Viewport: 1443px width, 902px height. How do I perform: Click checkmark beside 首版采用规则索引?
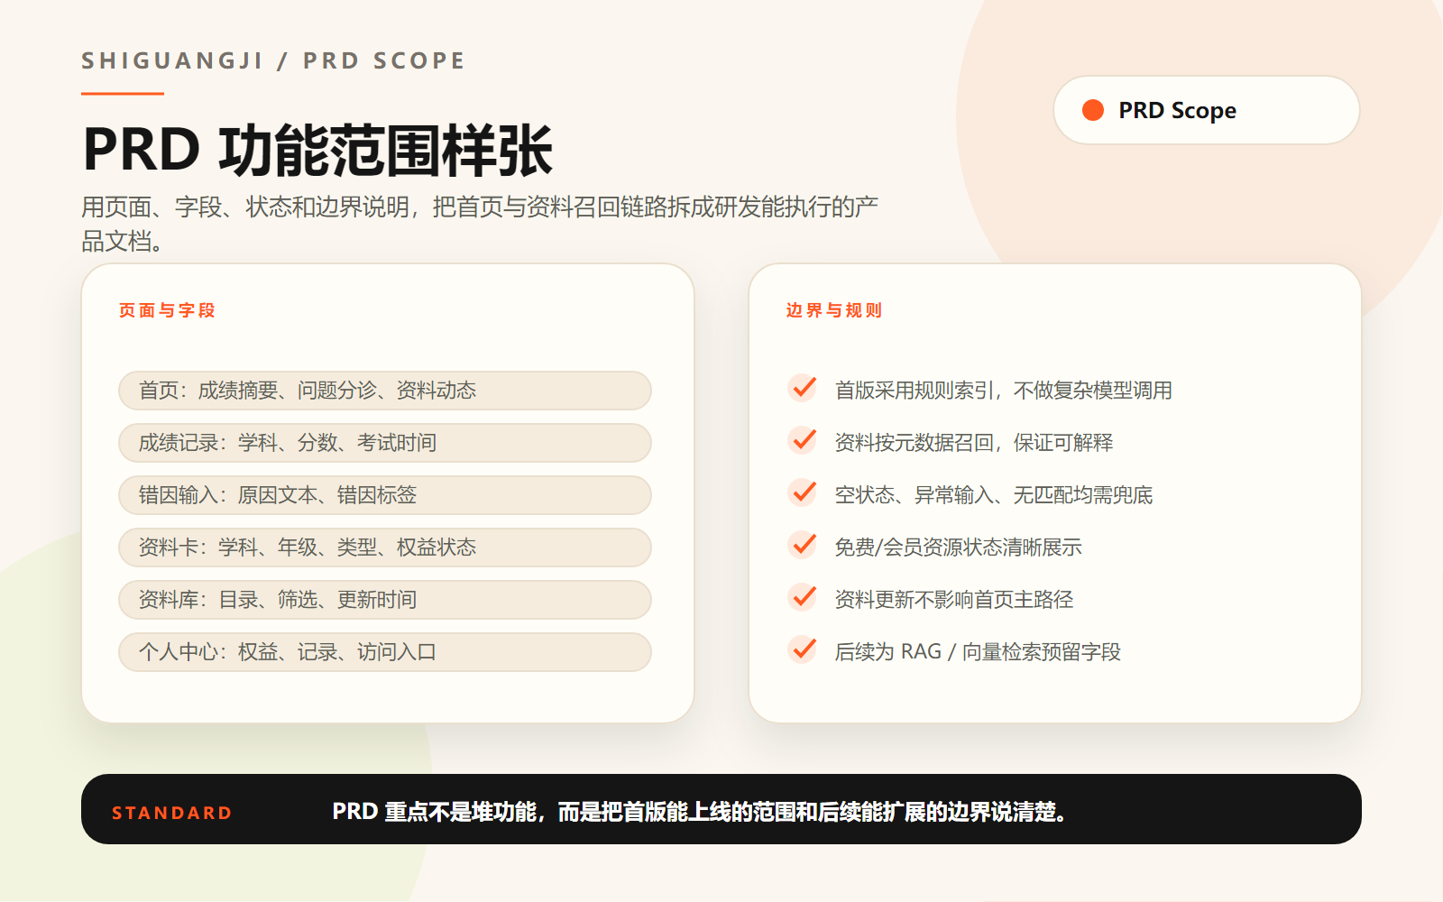(803, 389)
